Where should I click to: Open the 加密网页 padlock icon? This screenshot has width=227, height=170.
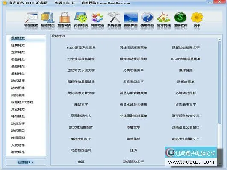click(64, 18)
